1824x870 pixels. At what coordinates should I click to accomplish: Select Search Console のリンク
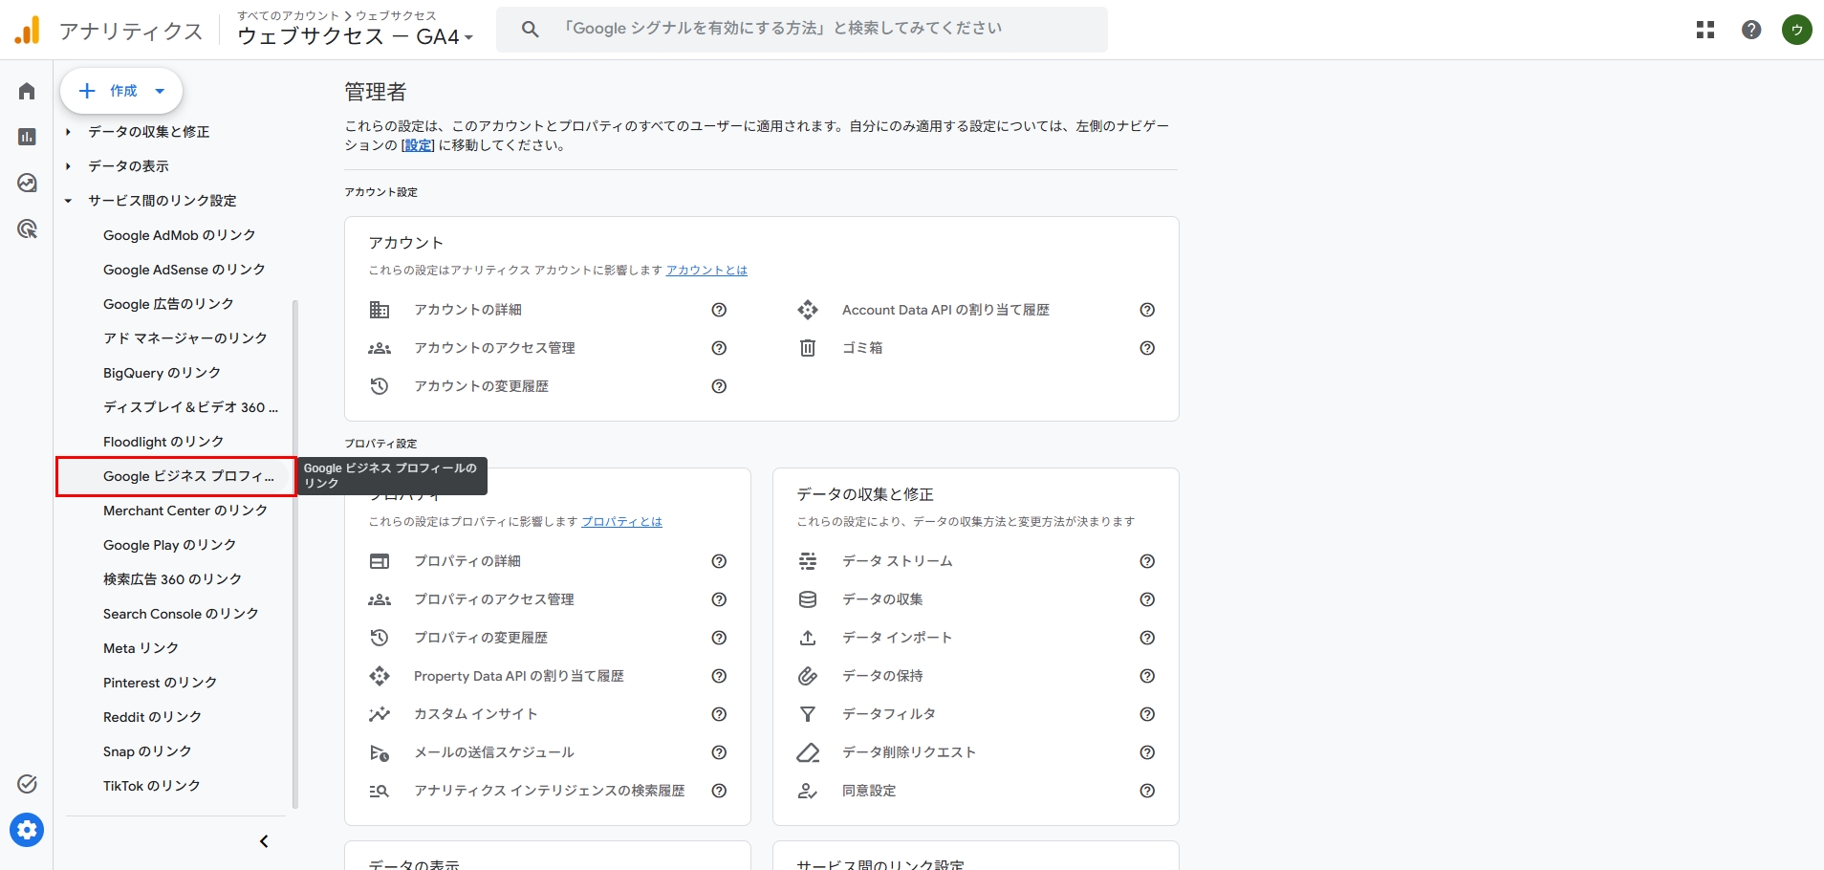181,614
